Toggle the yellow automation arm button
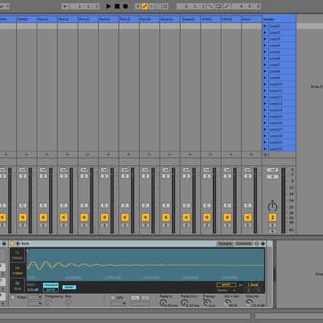Image resolution: width=323 pixels, height=323 pixels. (145, 6)
